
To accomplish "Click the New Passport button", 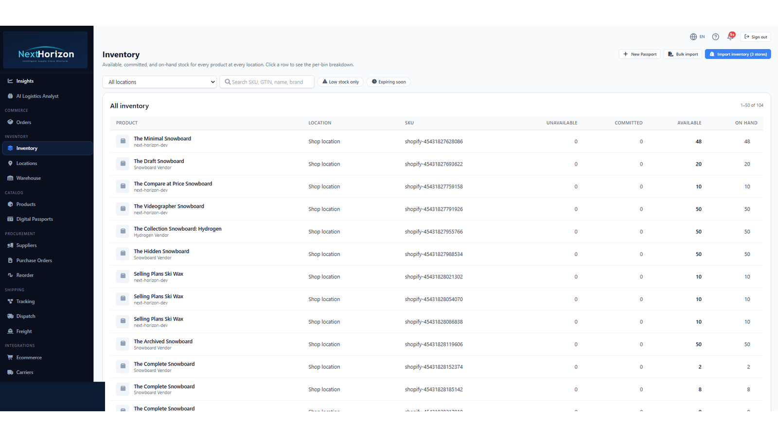I will click(639, 54).
